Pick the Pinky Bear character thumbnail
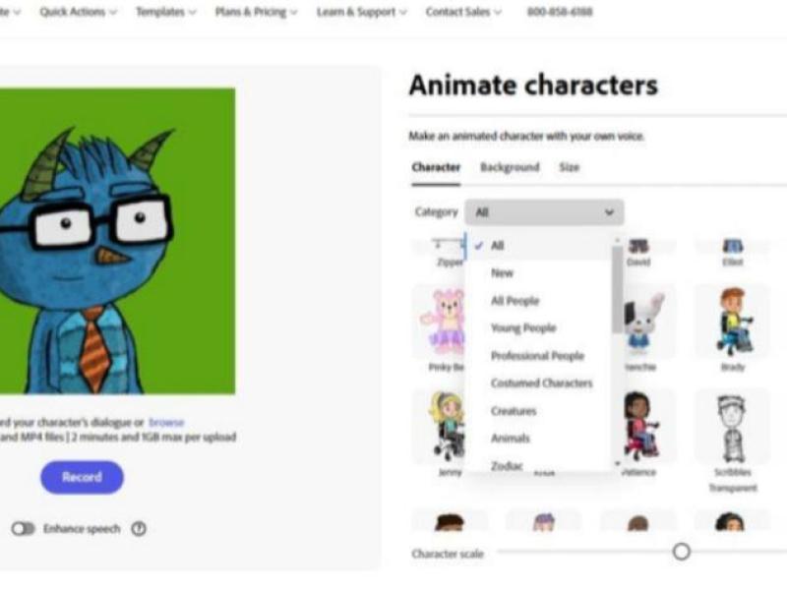787x590 pixels. [x=440, y=322]
